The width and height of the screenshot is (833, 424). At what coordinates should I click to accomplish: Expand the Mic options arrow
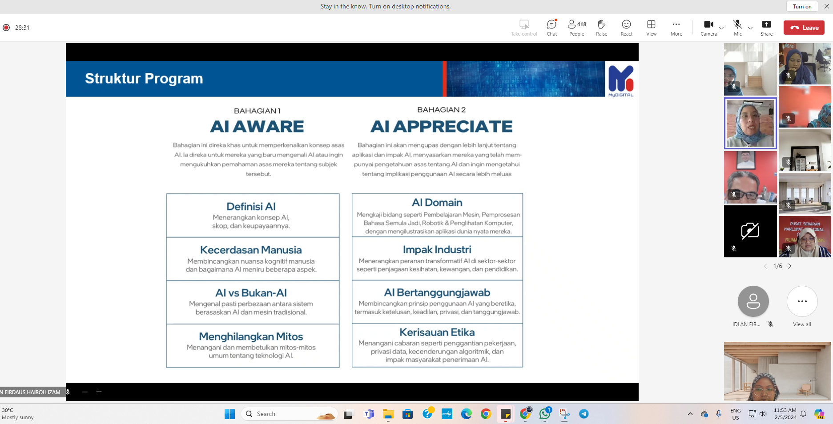[x=750, y=28]
